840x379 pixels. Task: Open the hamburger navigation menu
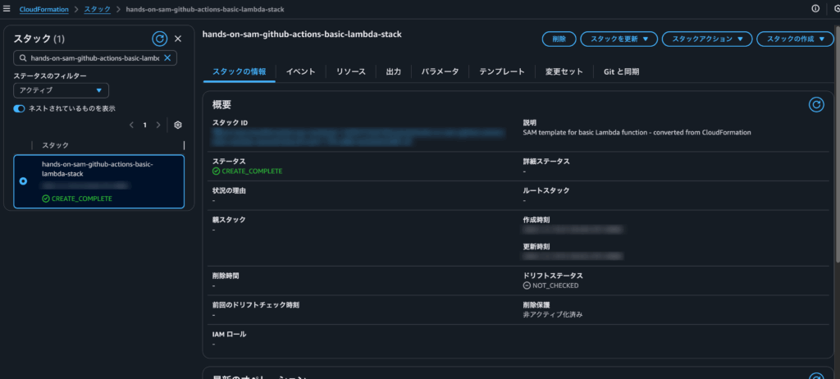(x=7, y=8)
